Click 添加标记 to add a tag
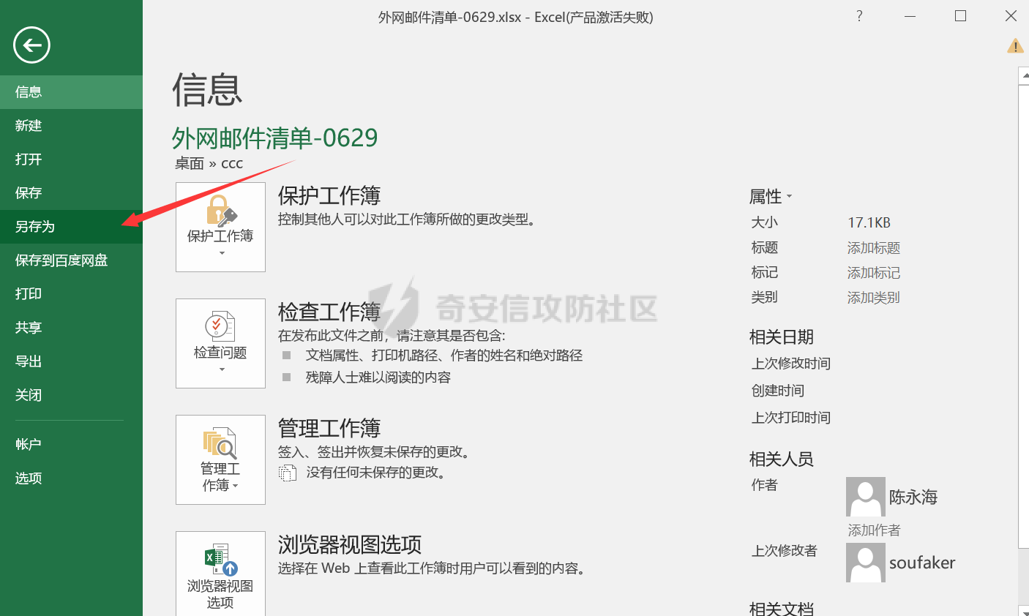Screen dimensions: 1029x616 coord(874,273)
